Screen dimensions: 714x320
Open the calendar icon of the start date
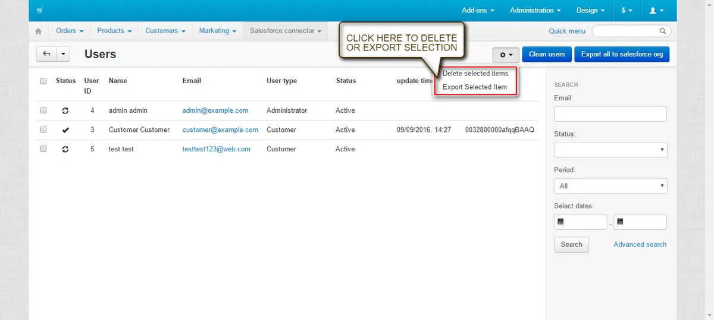click(560, 222)
